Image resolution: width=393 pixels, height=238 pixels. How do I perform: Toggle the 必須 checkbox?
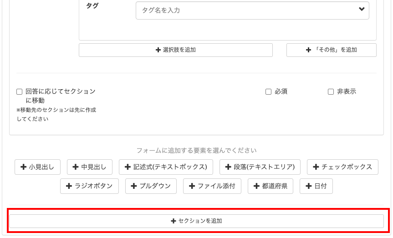(x=268, y=91)
